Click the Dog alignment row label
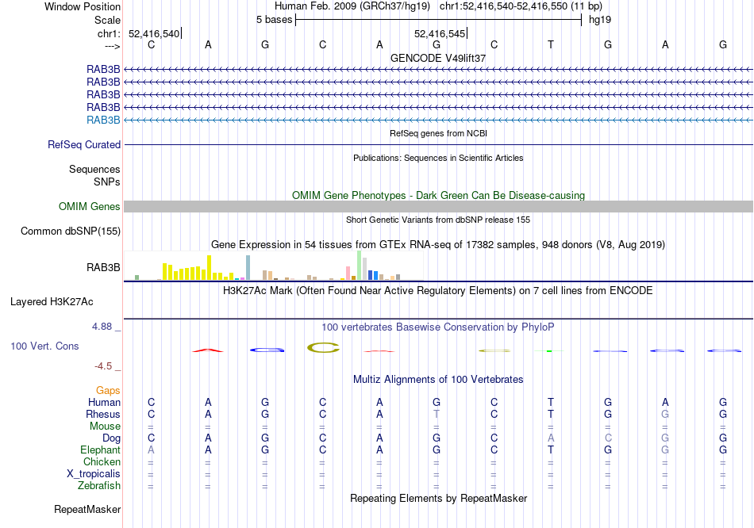The image size is (754, 528). (112, 438)
